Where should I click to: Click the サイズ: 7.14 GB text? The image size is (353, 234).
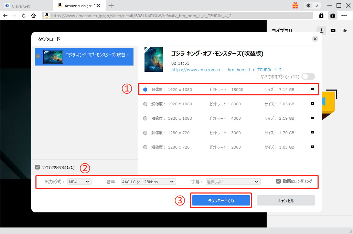[279, 90]
